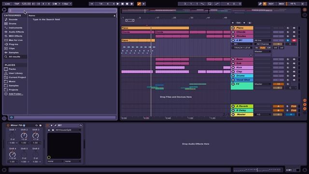Select Instruments category in browser
The height and width of the screenshot is (174, 309).
15,28
